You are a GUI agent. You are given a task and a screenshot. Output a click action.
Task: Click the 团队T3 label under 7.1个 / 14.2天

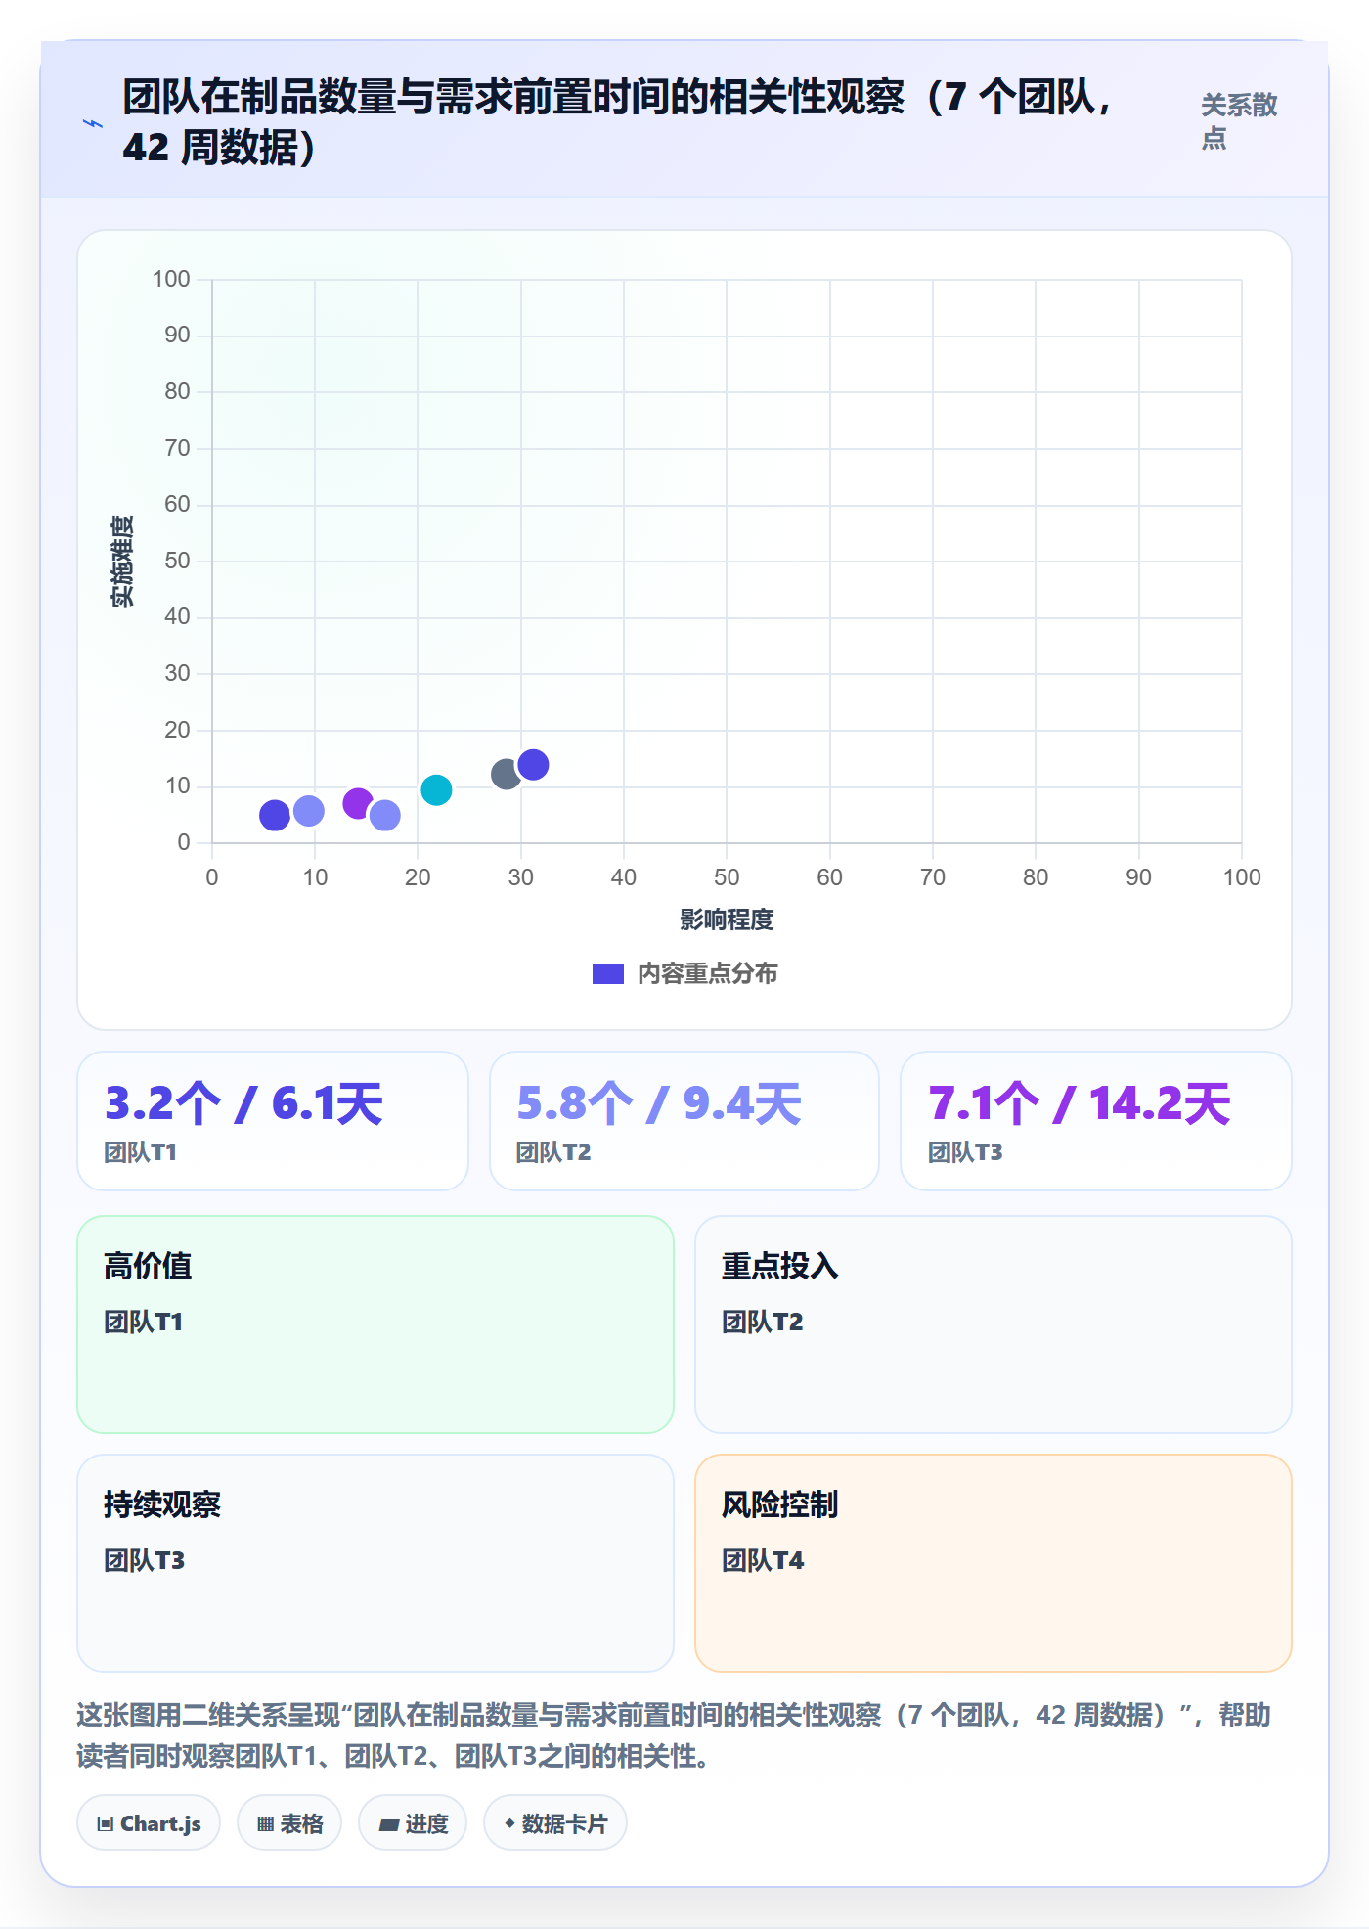965,1152
